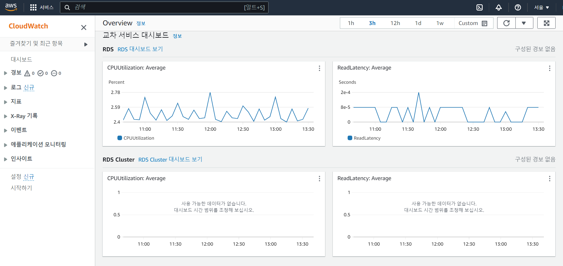Expand the 경보 section
The height and width of the screenshot is (266, 563).
(x=6, y=73)
